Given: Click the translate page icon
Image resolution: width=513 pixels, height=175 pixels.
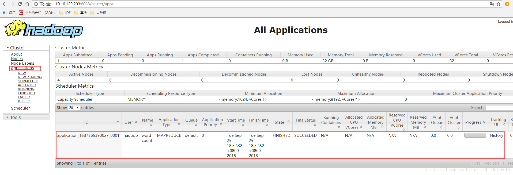Looking at the screenshot, I should point(492,4).
